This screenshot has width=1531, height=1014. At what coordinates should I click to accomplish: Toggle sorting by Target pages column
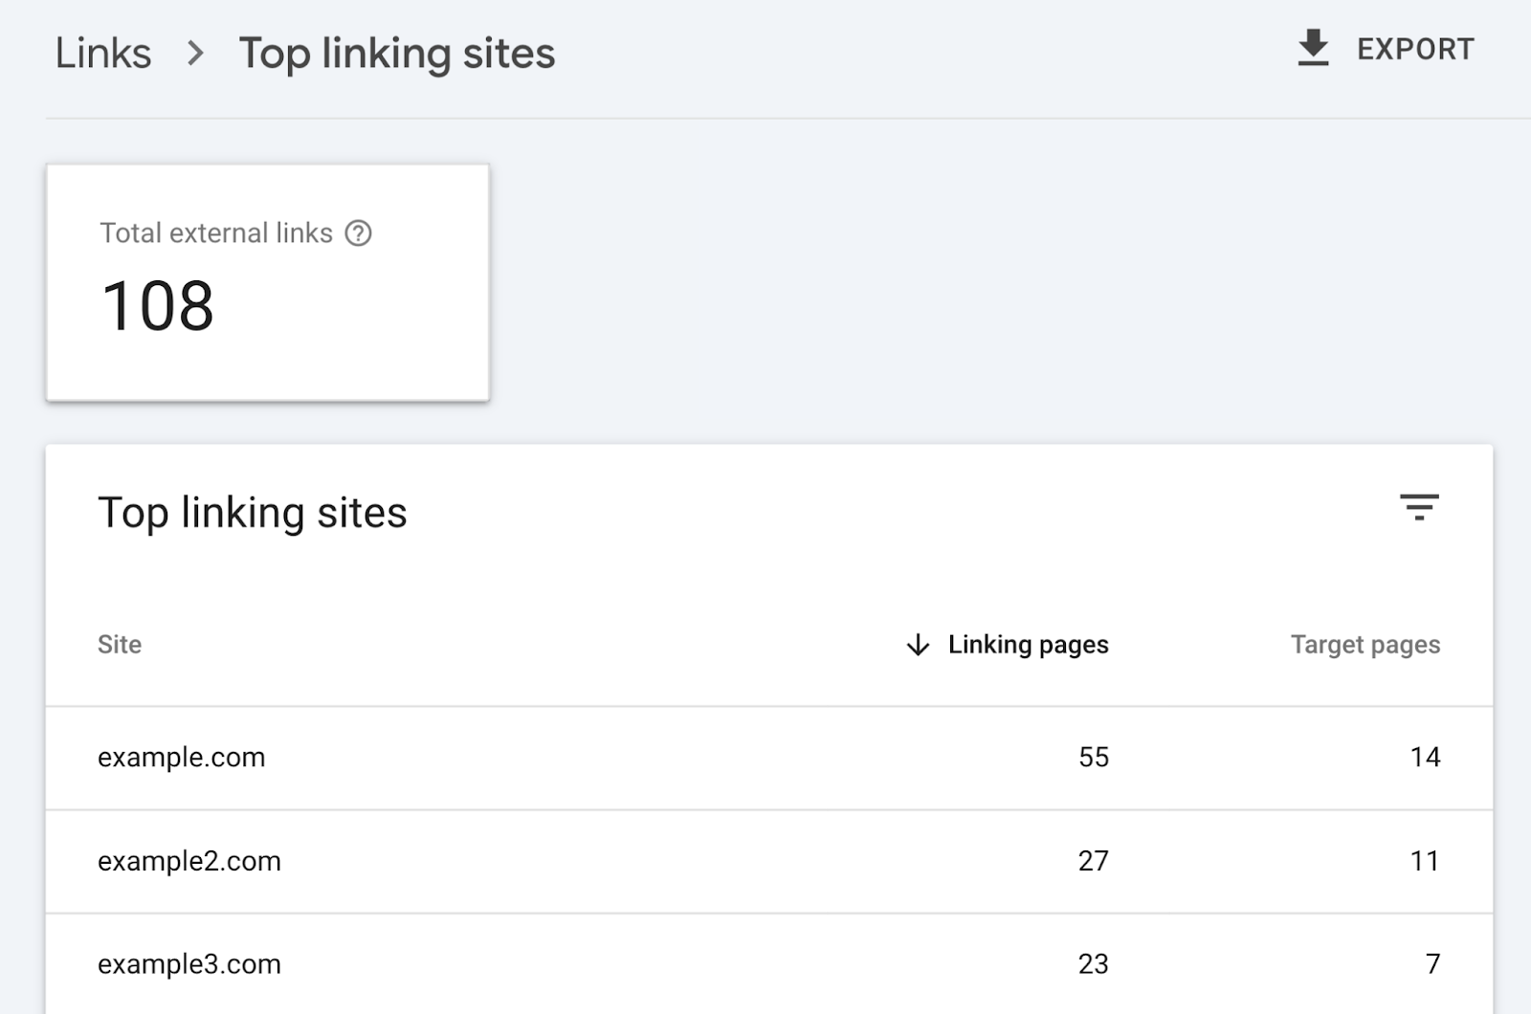[x=1365, y=645]
